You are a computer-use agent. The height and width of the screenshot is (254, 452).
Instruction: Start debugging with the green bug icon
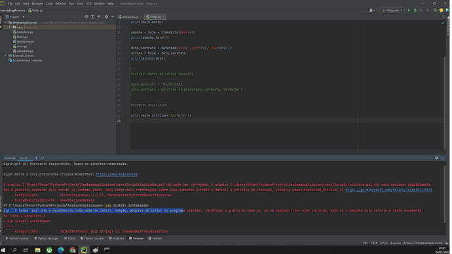point(415,10)
